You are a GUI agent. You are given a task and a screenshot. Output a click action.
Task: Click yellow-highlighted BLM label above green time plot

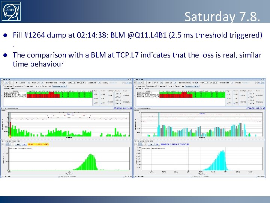point(38,144)
